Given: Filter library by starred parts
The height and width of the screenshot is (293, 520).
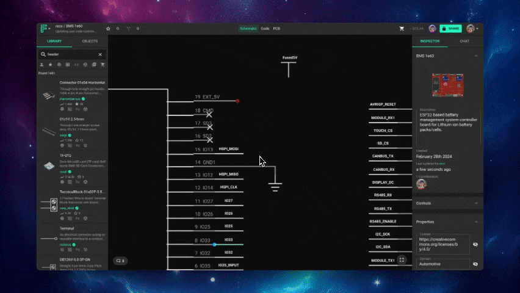Looking at the screenshot, I should [50, 65].
